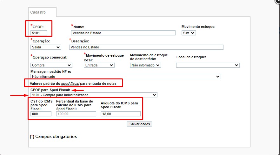Open the Mensagem padrão NF-e dropdown
The width and height of the screenshot is (280, 155).
[x=125, y=77]
